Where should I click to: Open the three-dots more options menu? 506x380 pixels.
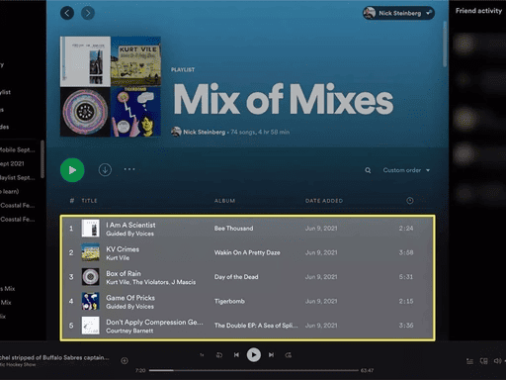click(x=129, y=169)
